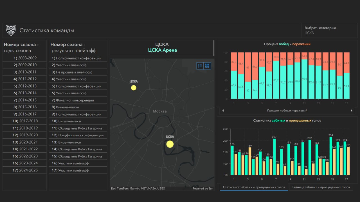
Task: Click the scrollbar beside ЦСКА title panel
Action: (x=213, y=48)
